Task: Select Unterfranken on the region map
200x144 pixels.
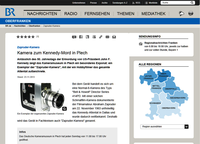Action: (x=148, y=77)
